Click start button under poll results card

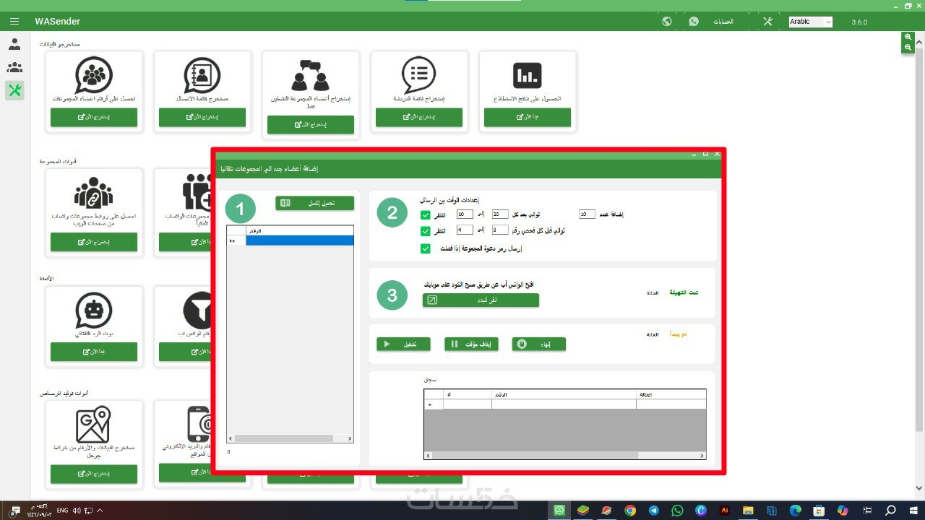[x=528, y=117]
